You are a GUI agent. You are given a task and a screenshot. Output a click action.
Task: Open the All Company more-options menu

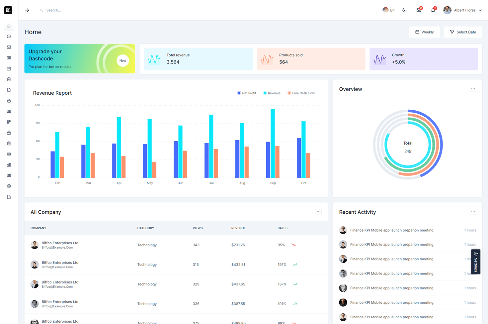click(319, 212)
